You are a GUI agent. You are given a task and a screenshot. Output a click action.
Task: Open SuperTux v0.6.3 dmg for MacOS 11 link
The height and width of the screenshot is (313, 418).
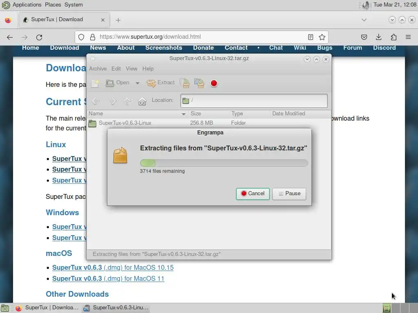[108, 278]
